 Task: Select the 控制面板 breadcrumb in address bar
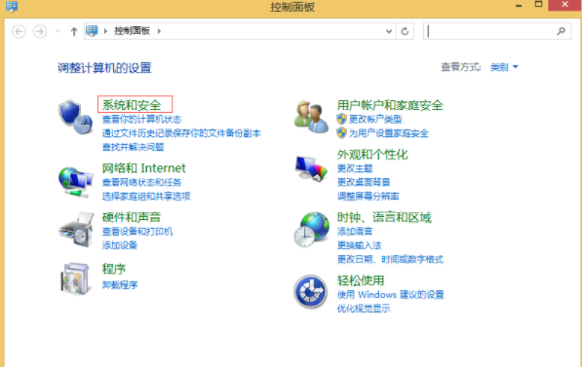pyautogui.click(x=132, y=31)
